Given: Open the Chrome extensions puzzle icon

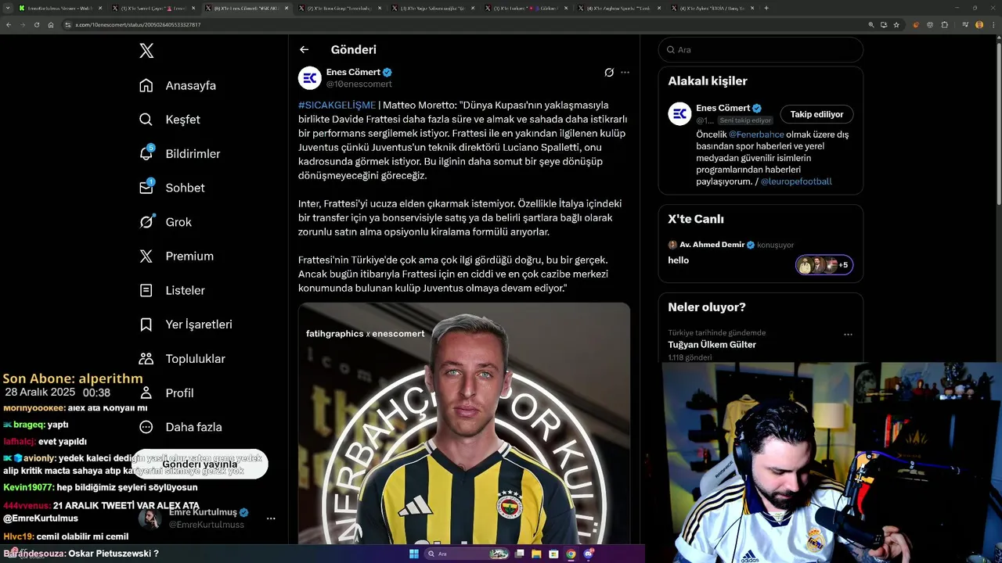Looking at the screenshot, I should (x=944, y=25).
